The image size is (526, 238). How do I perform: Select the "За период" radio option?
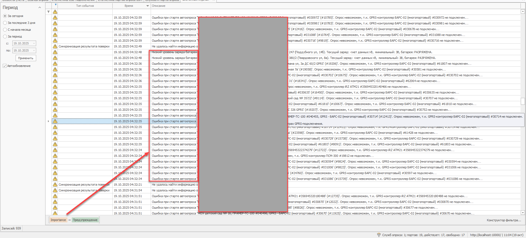pyautogui.click(x=5, y=36)
